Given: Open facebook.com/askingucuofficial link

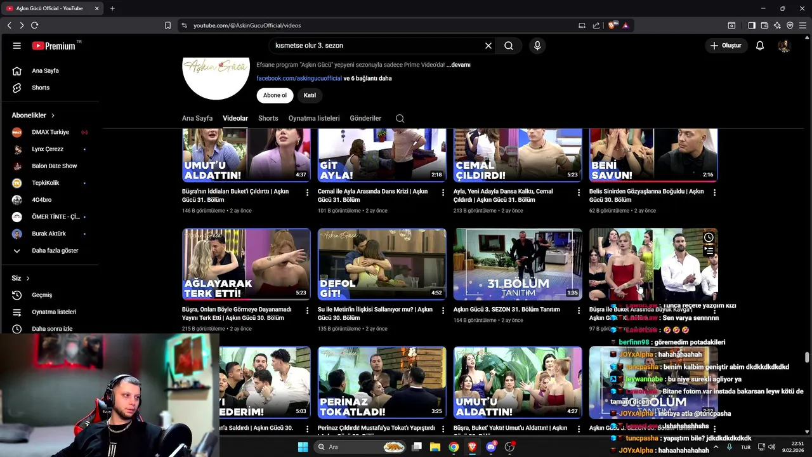Looking at the screenshot, I should pos(299,78).
